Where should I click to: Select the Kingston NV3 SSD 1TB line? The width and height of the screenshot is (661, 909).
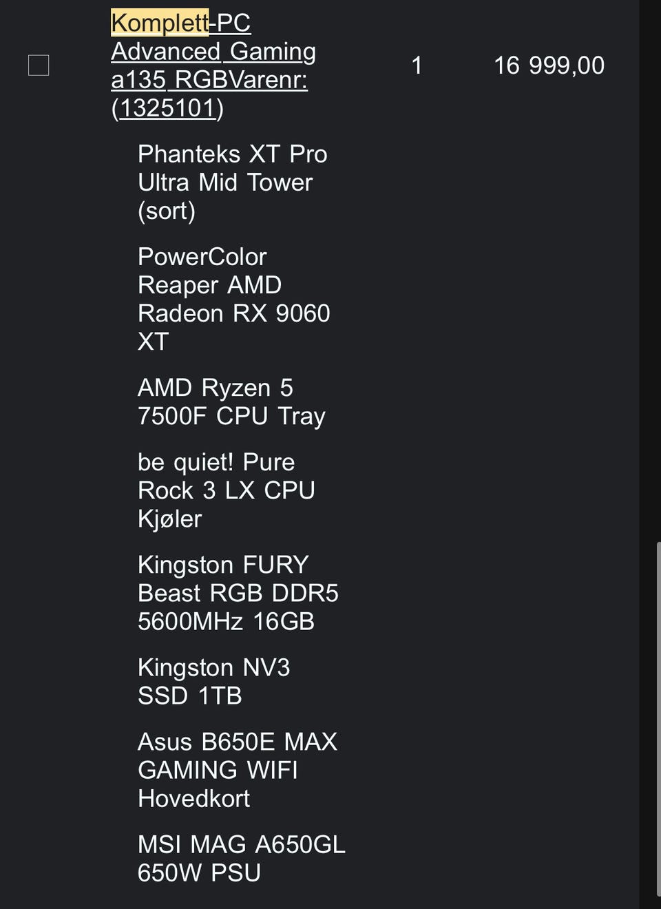[x=213, y=681]
